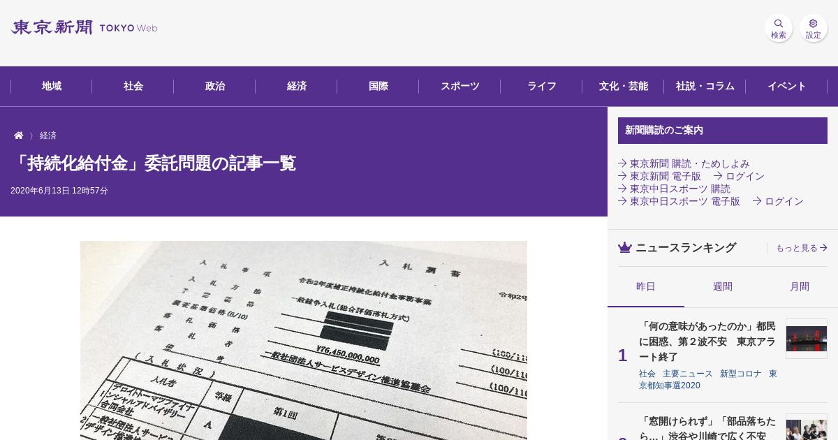This screenshot has width=838, height=440.
Task: Open ranking article 「窓開けられず」「部品落ちたら…」
Action: 707,428
